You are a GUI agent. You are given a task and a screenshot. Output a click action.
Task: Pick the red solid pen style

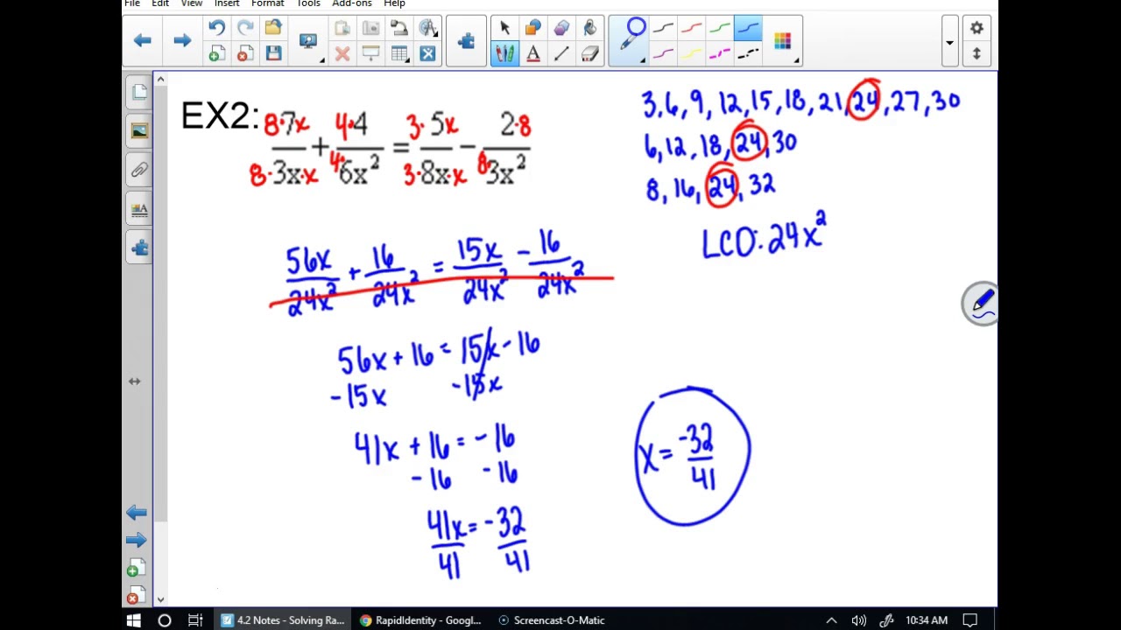point(691,28)
